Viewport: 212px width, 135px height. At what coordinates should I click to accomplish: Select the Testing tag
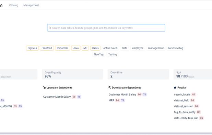[113, 54]
